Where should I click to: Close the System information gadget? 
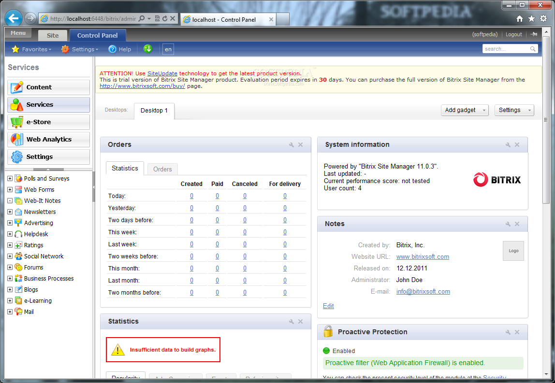(517, 144)
